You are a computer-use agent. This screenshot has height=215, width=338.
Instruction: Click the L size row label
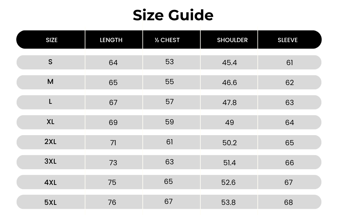(x=50, y=102)
